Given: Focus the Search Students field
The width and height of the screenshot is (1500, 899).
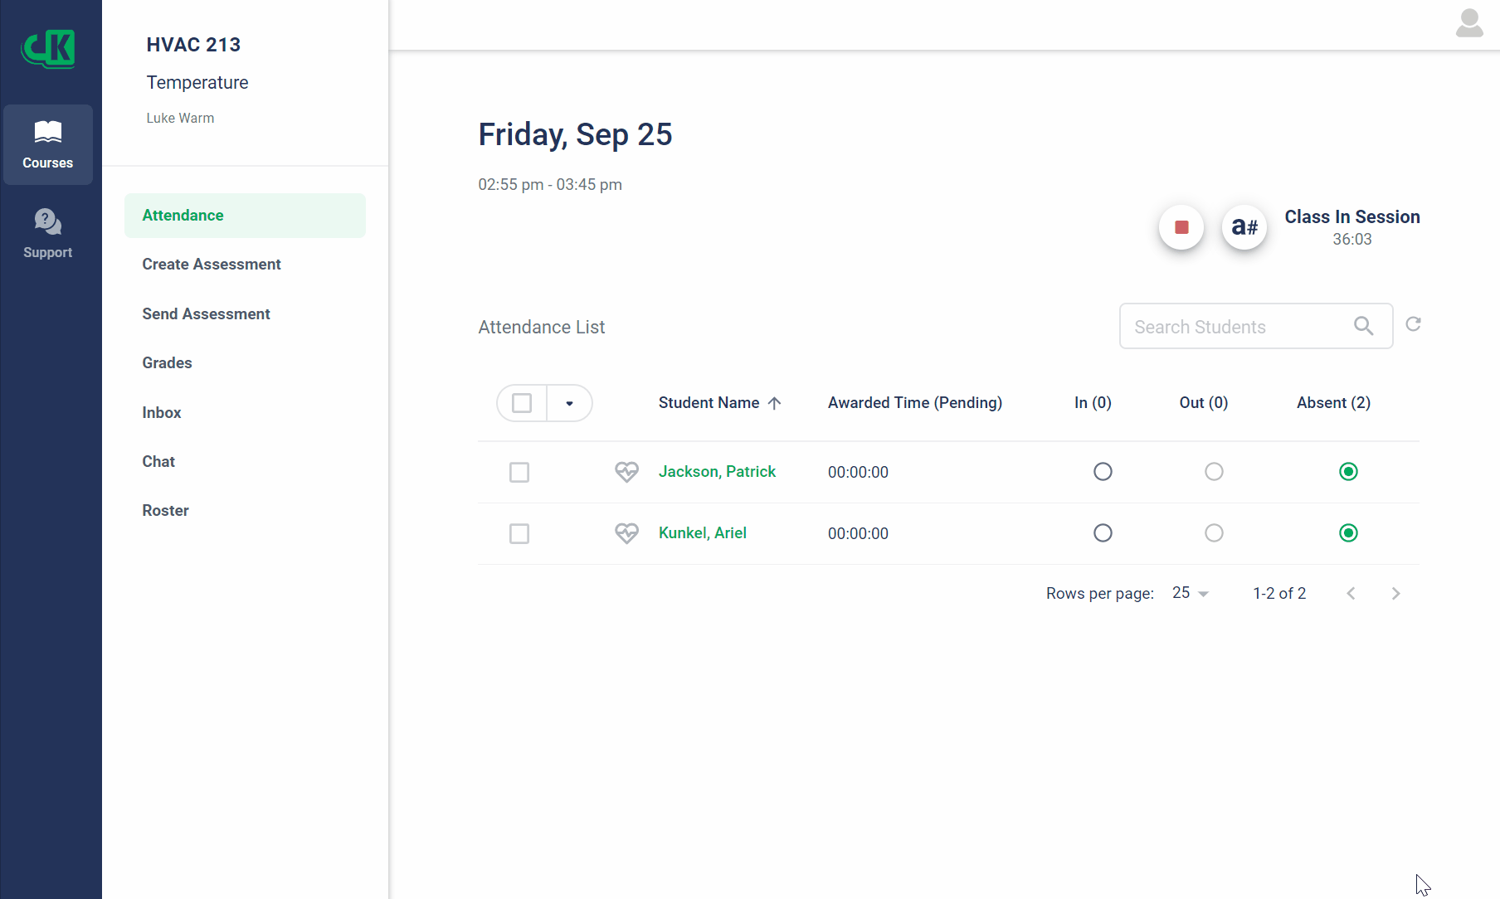Looking at the screenshot, I should tap(1240, 326).
